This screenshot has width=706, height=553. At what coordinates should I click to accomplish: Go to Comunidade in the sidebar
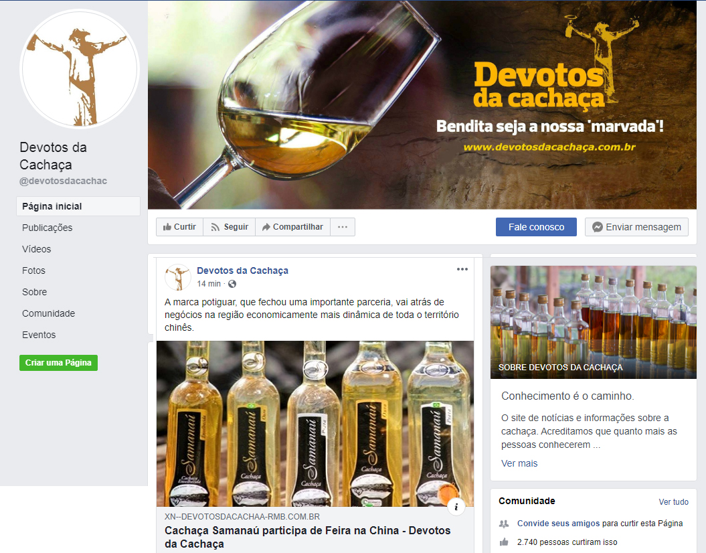(x=49, y=313)
